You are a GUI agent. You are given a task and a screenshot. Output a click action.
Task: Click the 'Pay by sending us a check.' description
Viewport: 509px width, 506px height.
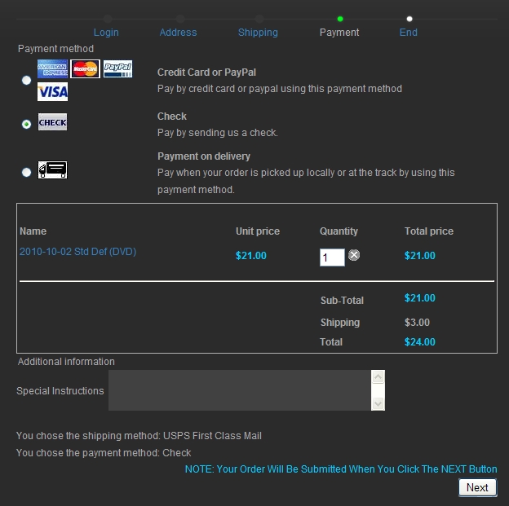[218, 133]
